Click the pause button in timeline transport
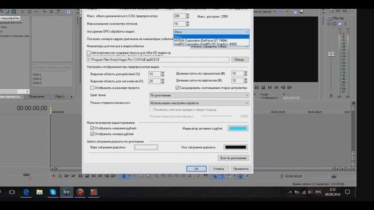Image resolution: width=374 pixels, height=210 pixels. (x=80, y=176)
